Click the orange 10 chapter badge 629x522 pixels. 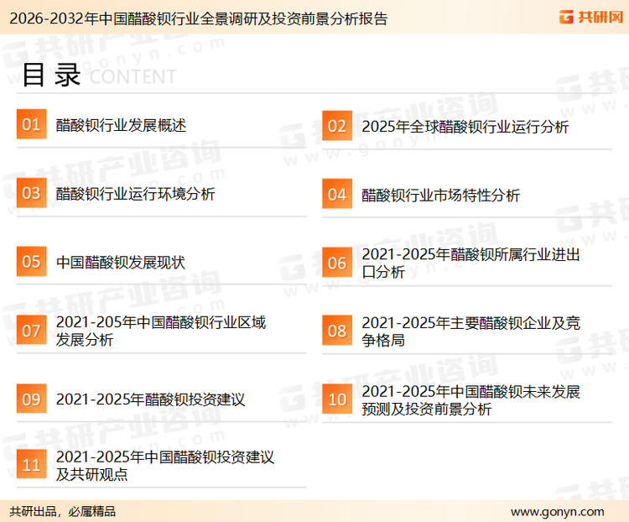336,399
